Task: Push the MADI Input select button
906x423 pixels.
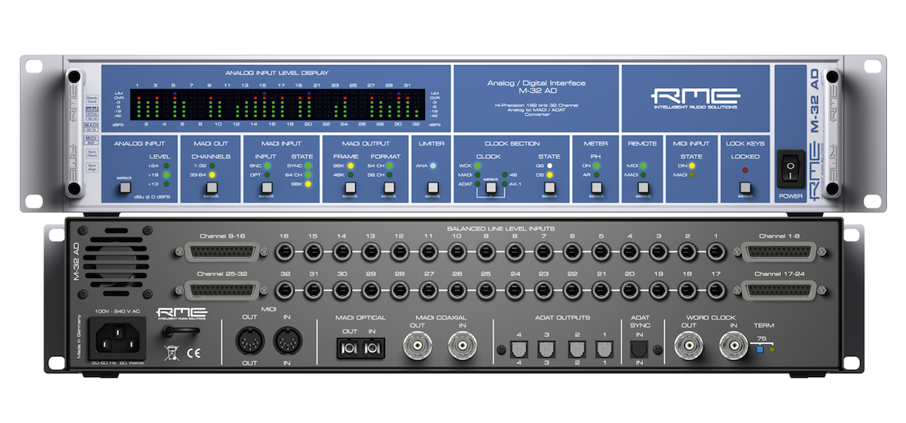Action: 266,187
